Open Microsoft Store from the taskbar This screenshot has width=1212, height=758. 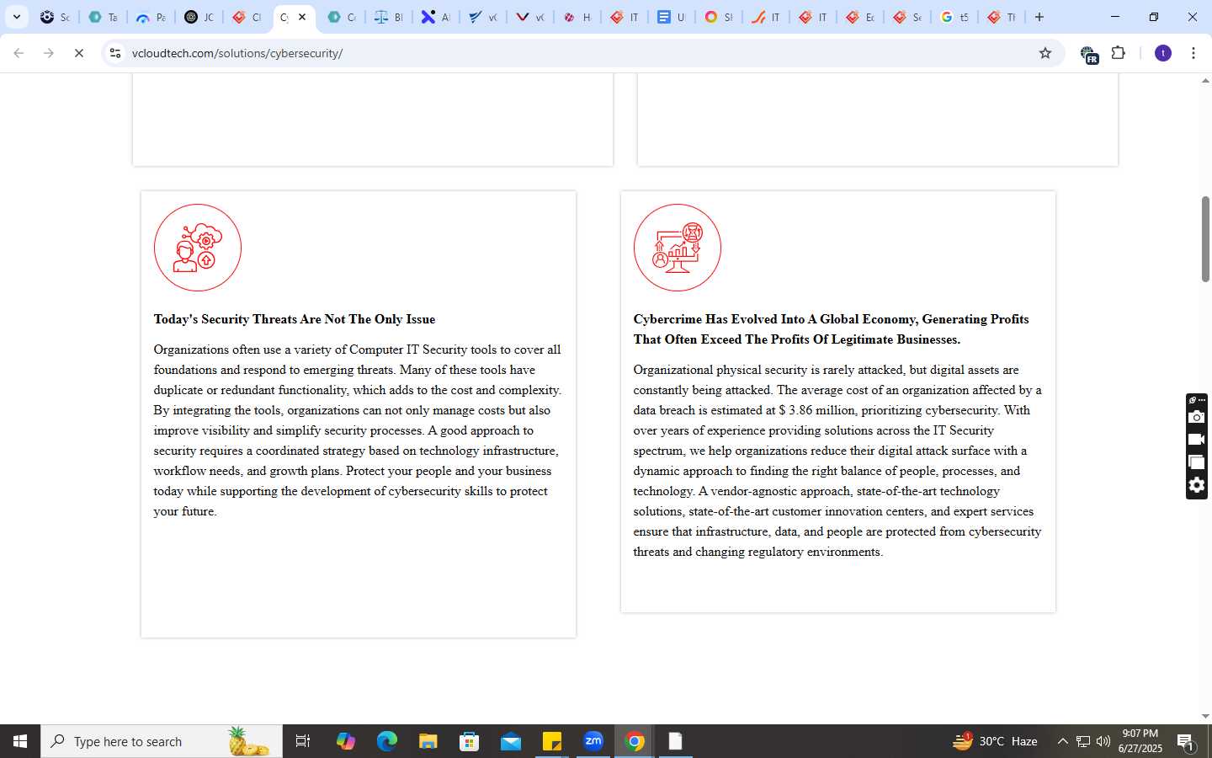click(470, 741)
